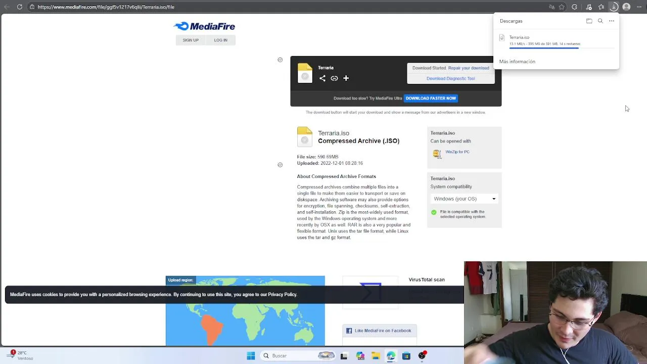
Task: Click the copy link icon under Terraria
Action: 334,78
